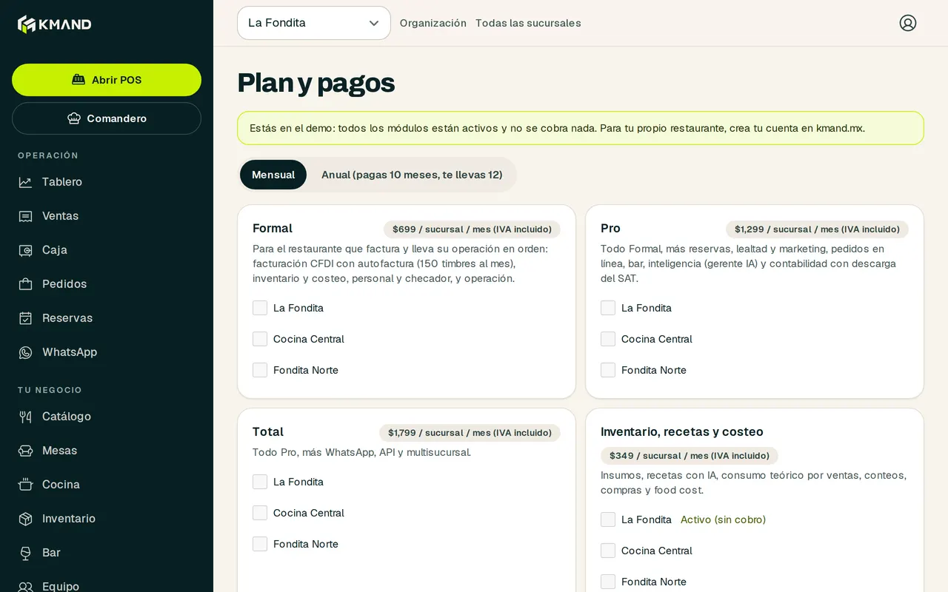Check Cocina Central under Formal plan
This screenshot has width=948, height=592.
point(260,339)
